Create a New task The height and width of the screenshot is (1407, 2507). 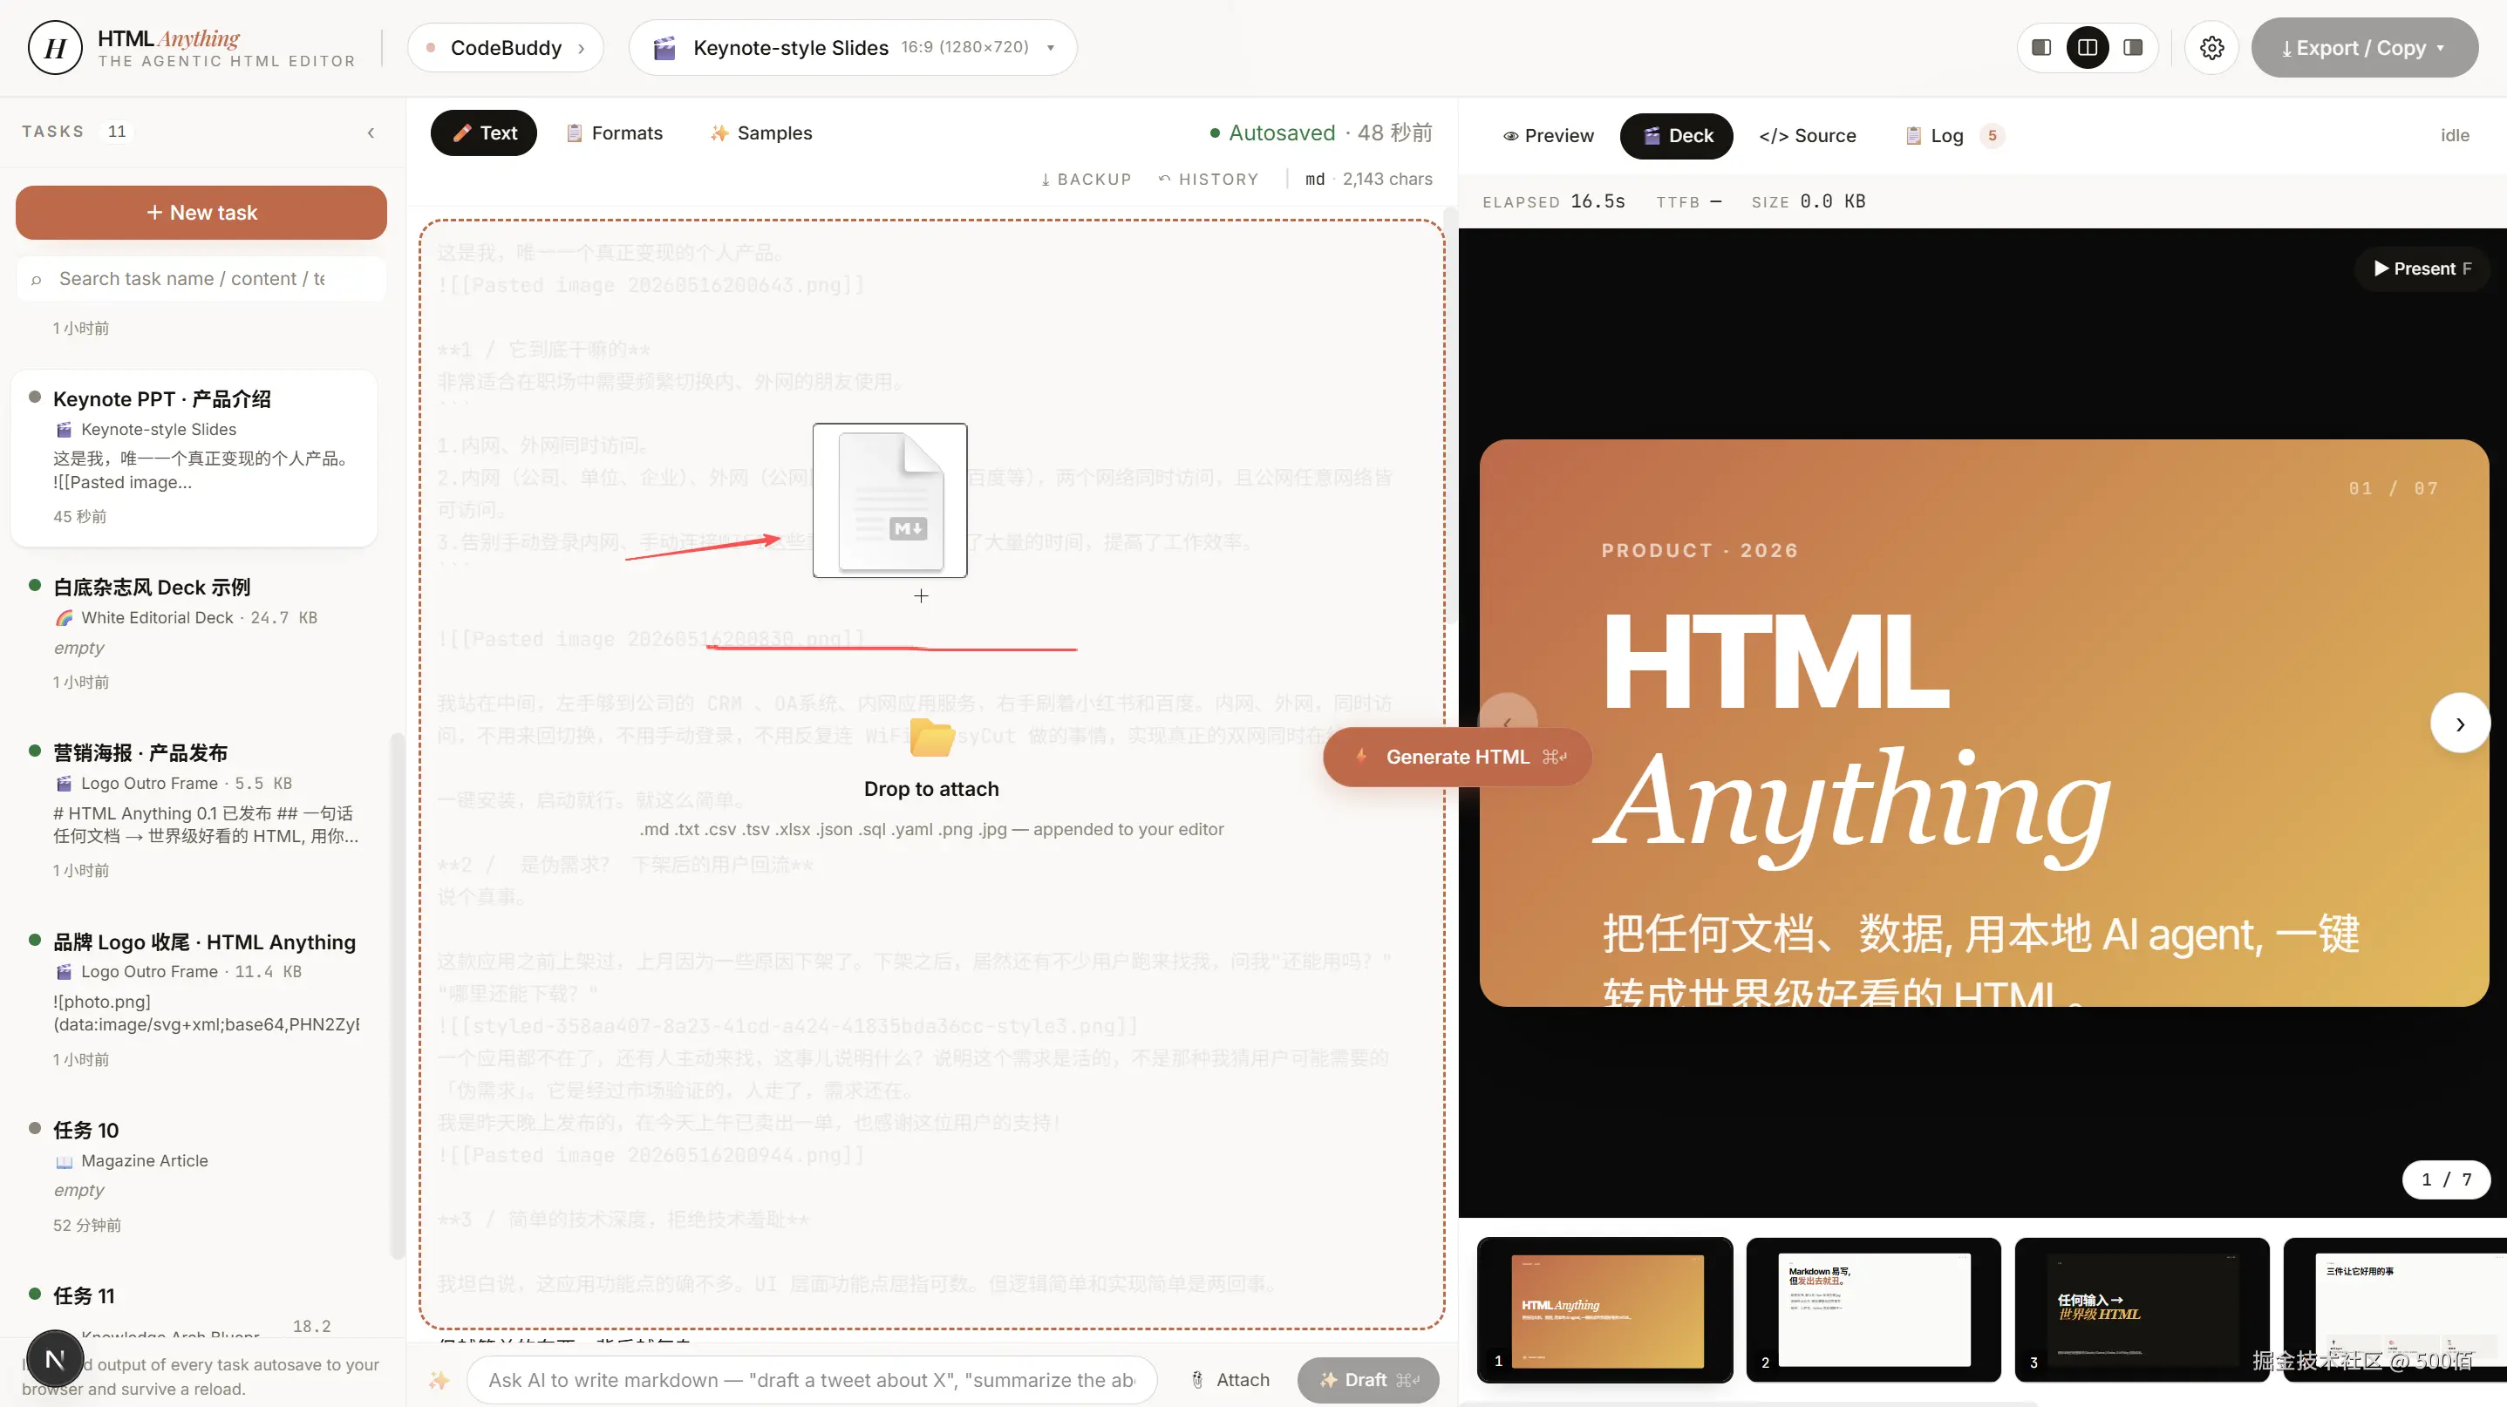[x=201, y=212]
